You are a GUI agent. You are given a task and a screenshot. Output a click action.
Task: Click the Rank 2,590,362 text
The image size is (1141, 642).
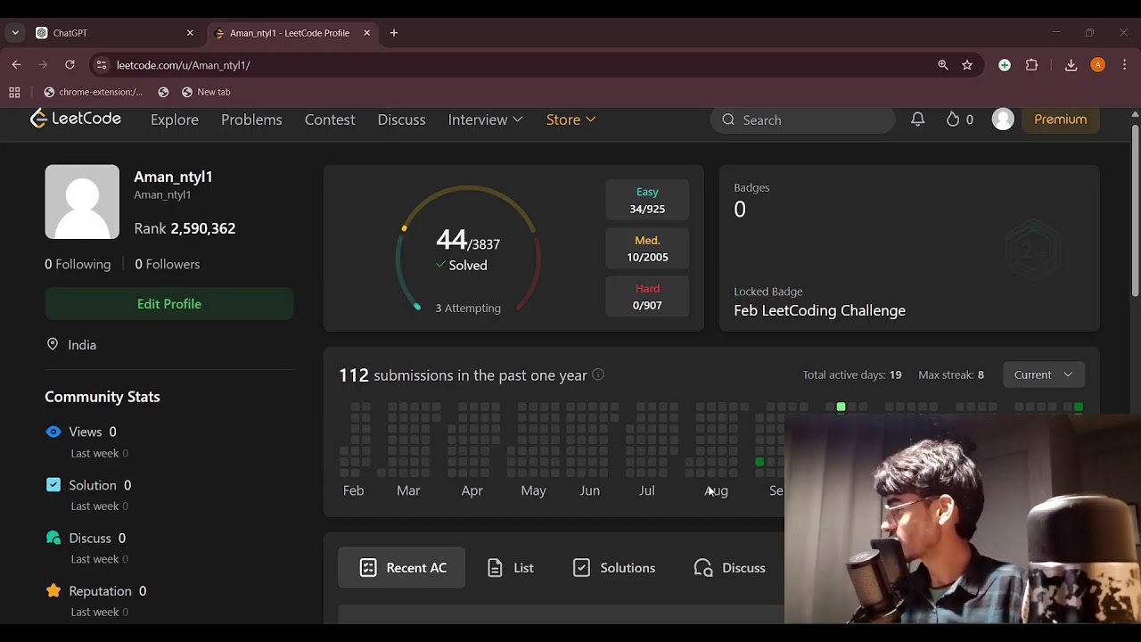click(x=185, y=228)
